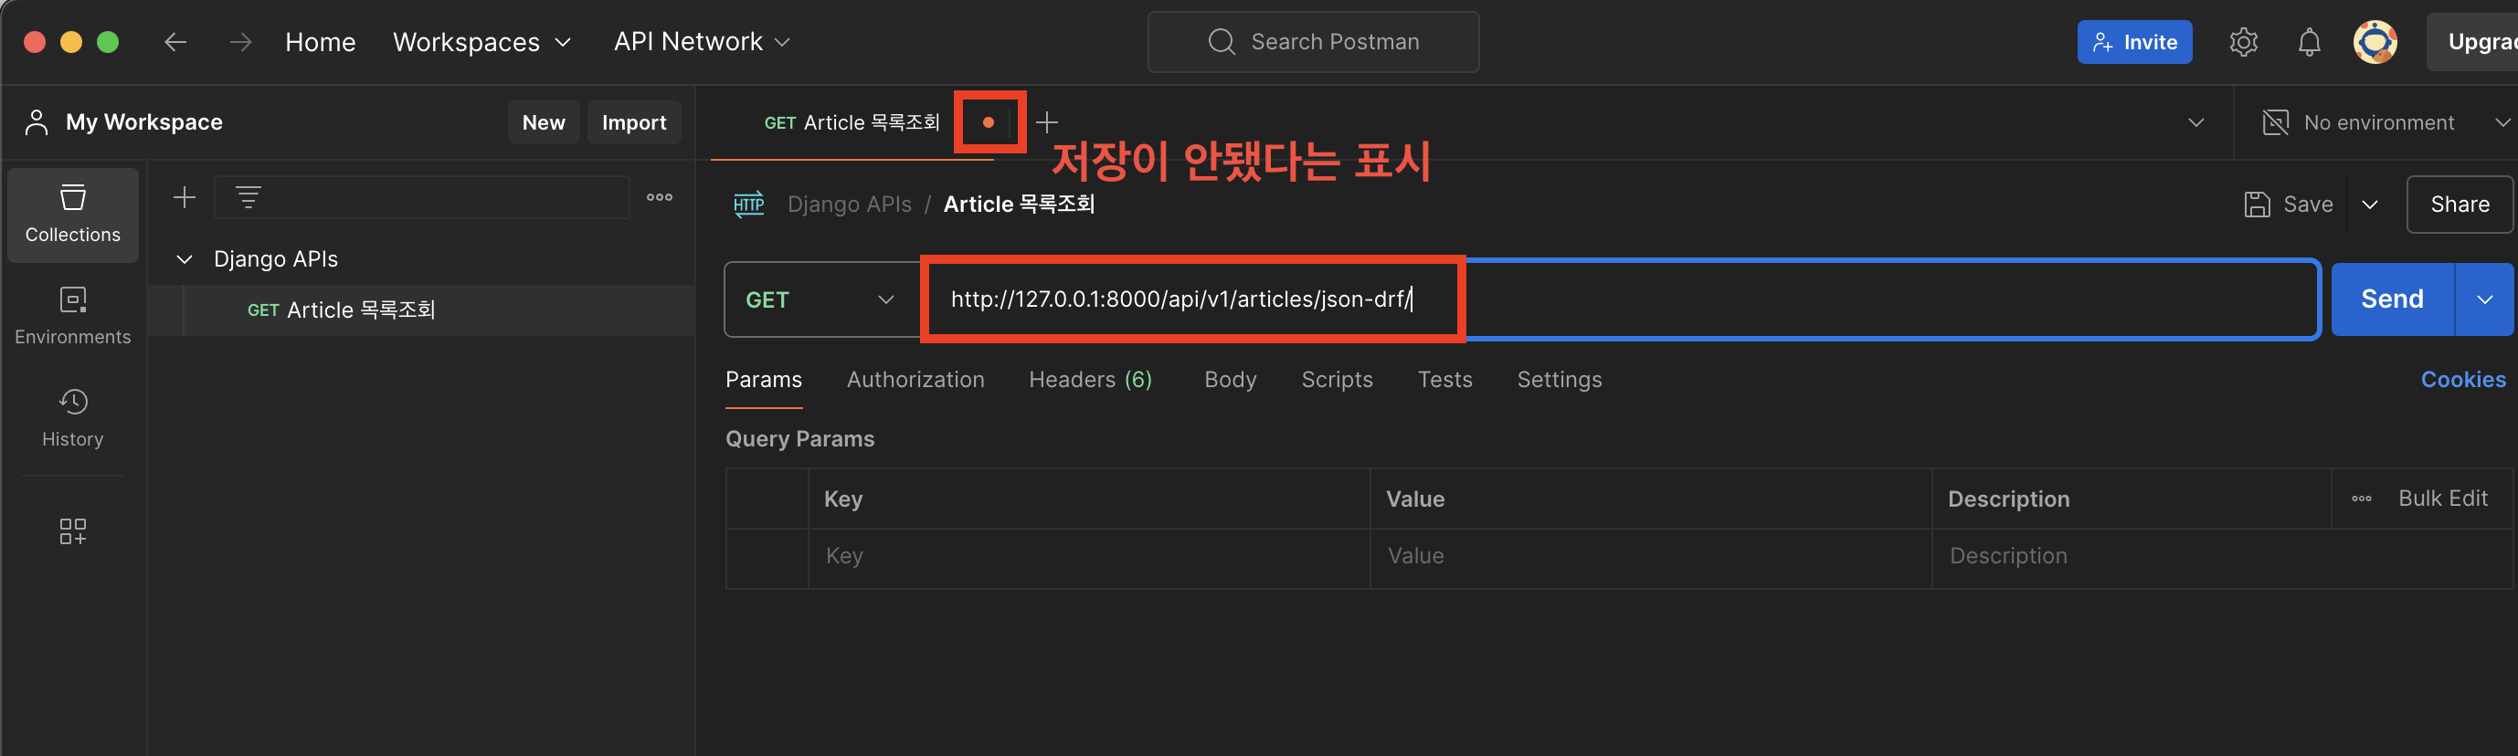
Task: Switch to the Authorization tab
Action: coord(915,379)
